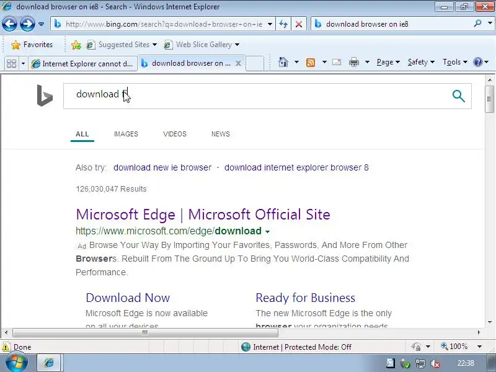
Task: Open 'download new ie browser' suggestion
Action: point(162,167)
